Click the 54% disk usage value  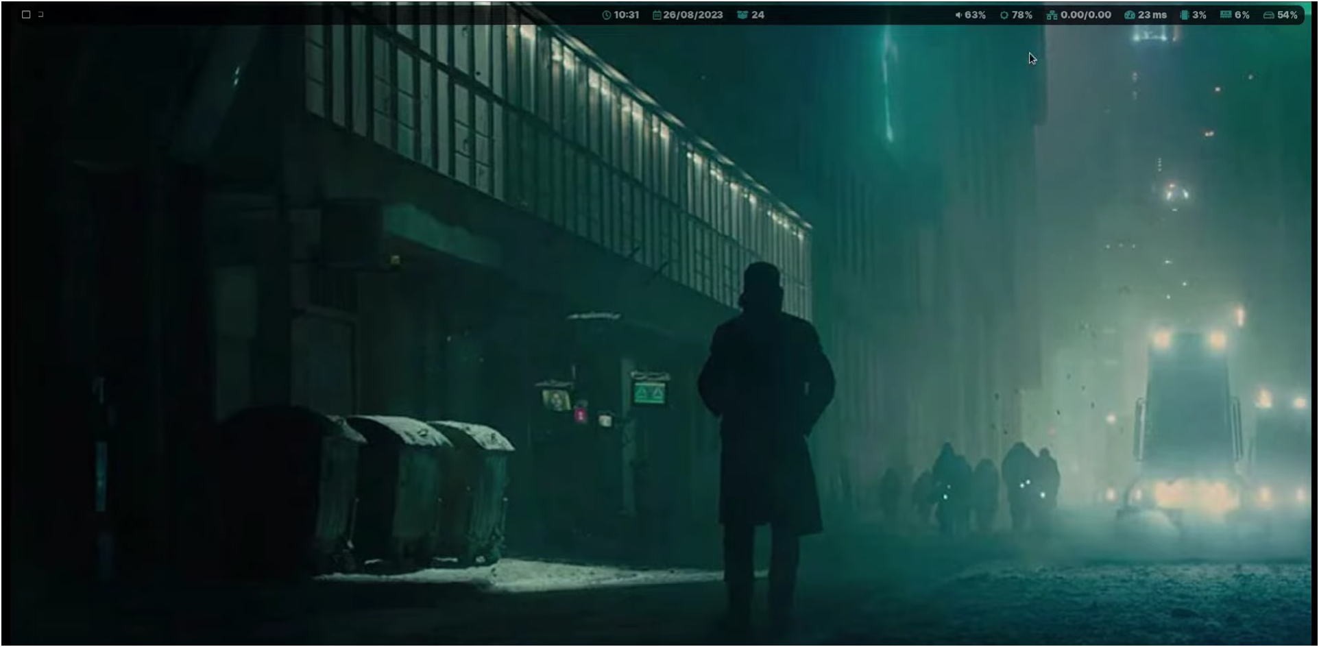coord(1287,15)
